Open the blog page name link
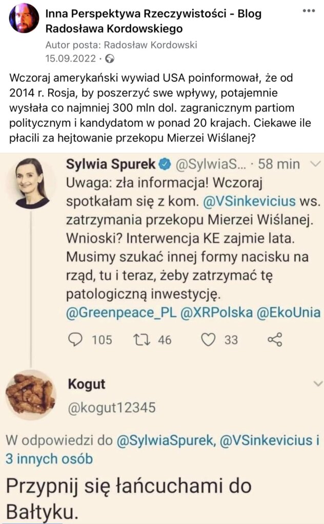 [153, 20]
